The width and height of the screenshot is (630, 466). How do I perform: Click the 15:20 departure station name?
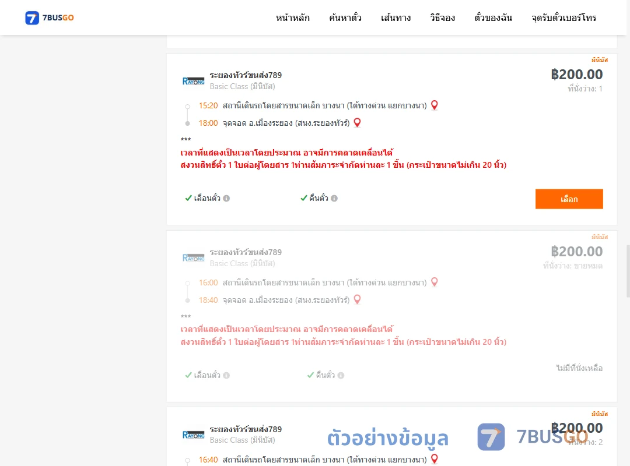(325, 105)
